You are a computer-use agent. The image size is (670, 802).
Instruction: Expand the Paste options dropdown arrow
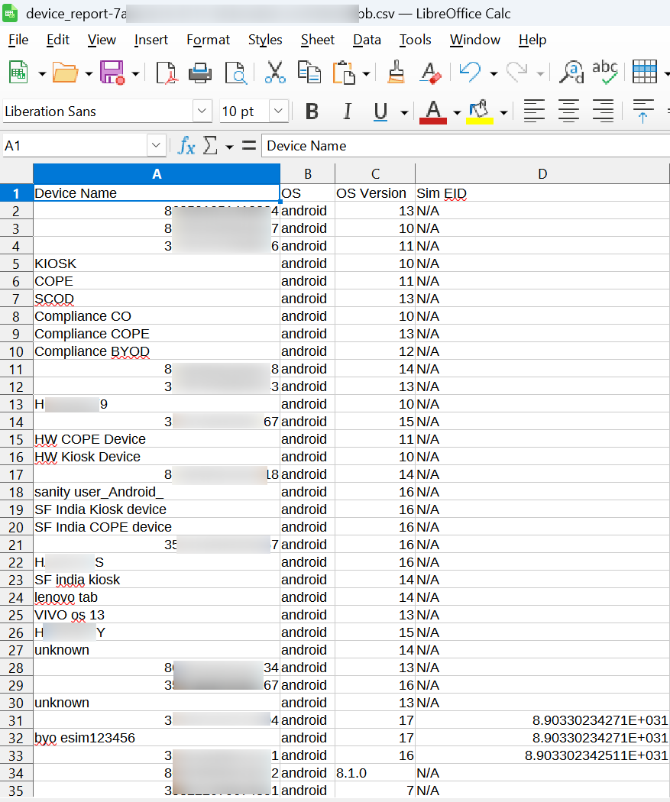pos(366,73)
